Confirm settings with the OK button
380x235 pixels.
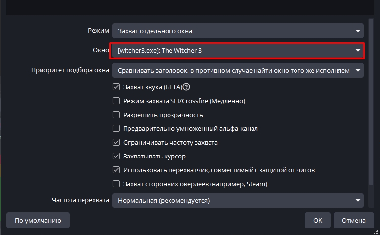coord(318,220)
